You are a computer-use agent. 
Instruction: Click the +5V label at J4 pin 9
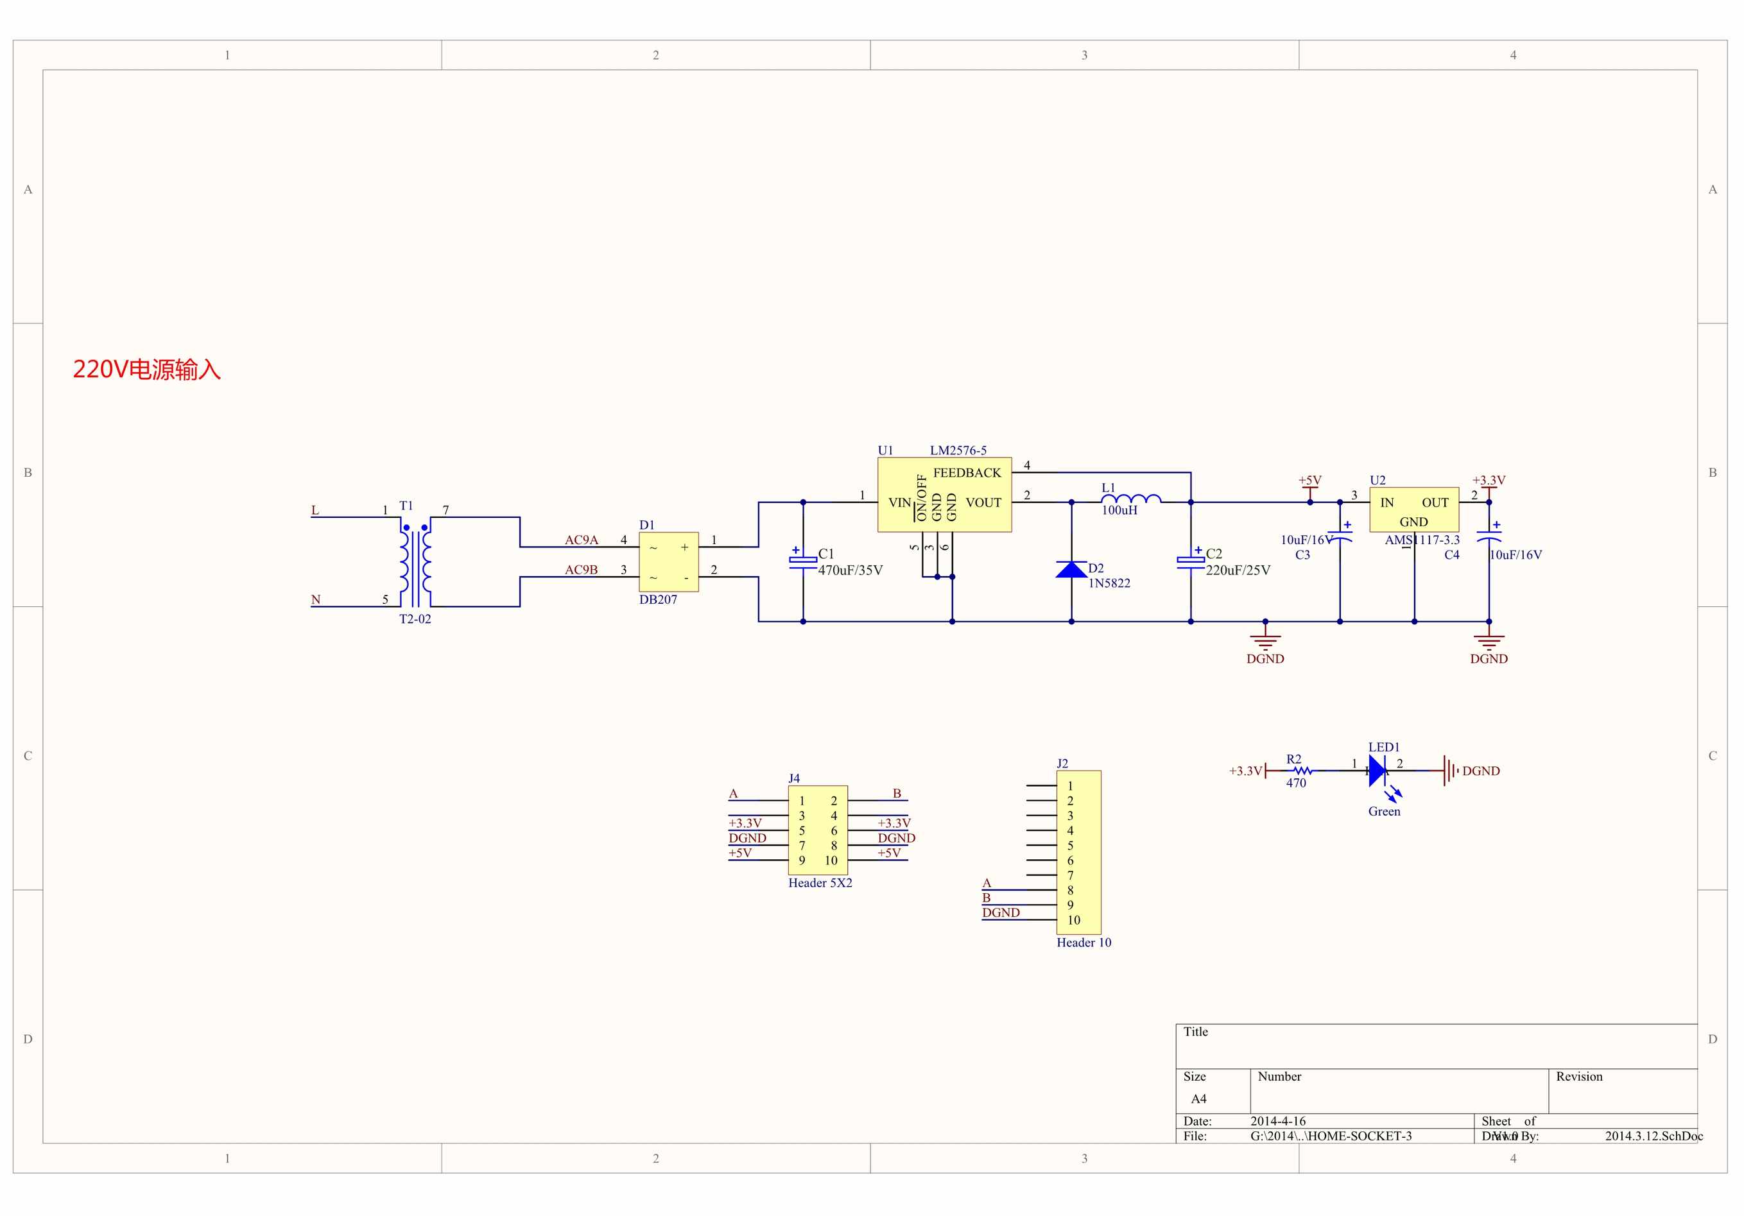740,853
